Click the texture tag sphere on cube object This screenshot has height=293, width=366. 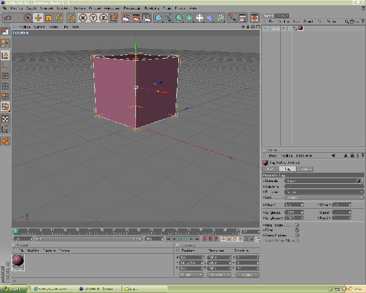point(301,28)
